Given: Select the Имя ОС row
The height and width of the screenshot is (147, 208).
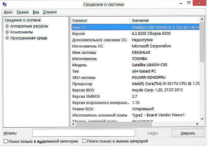Looking at the screenshot, I should [x=135, y=27].
